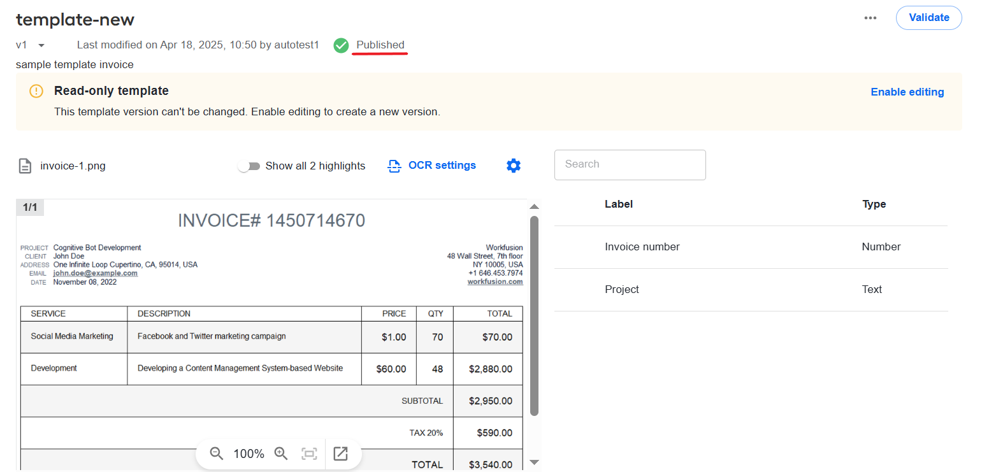The width and height of the screenshot is (982, 472).
Task: Click workfusion.com link in invoice
Action: [495, 282]
